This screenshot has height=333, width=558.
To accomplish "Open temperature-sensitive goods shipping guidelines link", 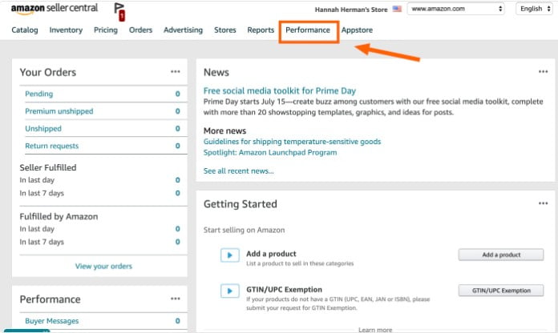I will tap(292, 142).
